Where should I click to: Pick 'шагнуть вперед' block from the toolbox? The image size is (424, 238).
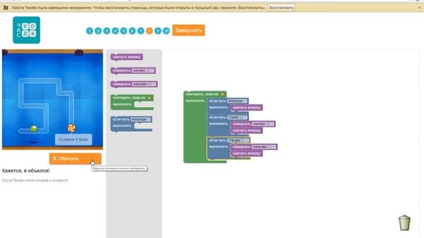click(127, 57)
